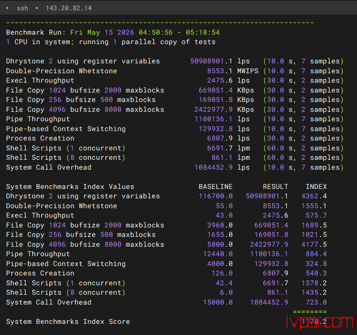Click the 'System Benchmarks Index Score' label

[x=68, y=322]
